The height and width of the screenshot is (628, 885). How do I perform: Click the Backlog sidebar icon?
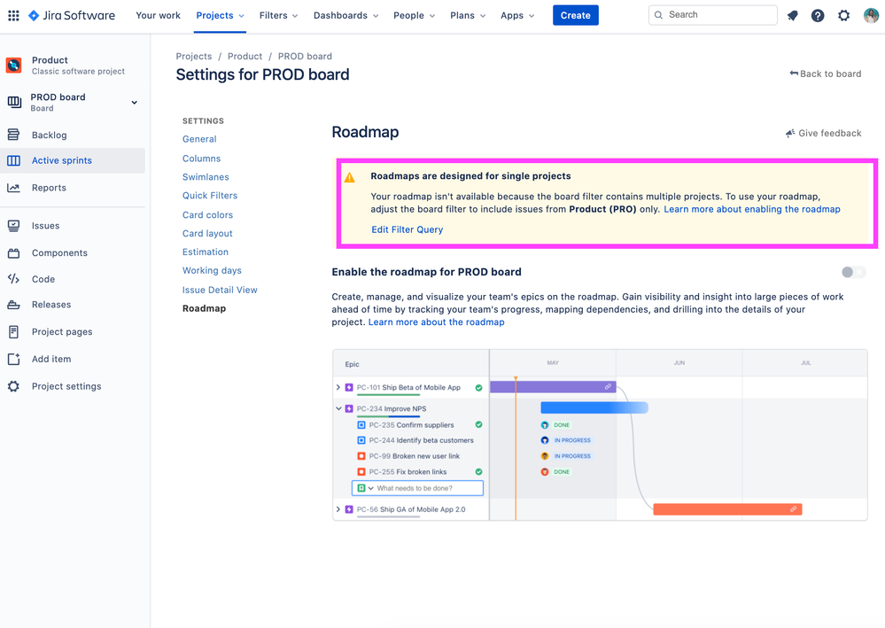point(13,135)
